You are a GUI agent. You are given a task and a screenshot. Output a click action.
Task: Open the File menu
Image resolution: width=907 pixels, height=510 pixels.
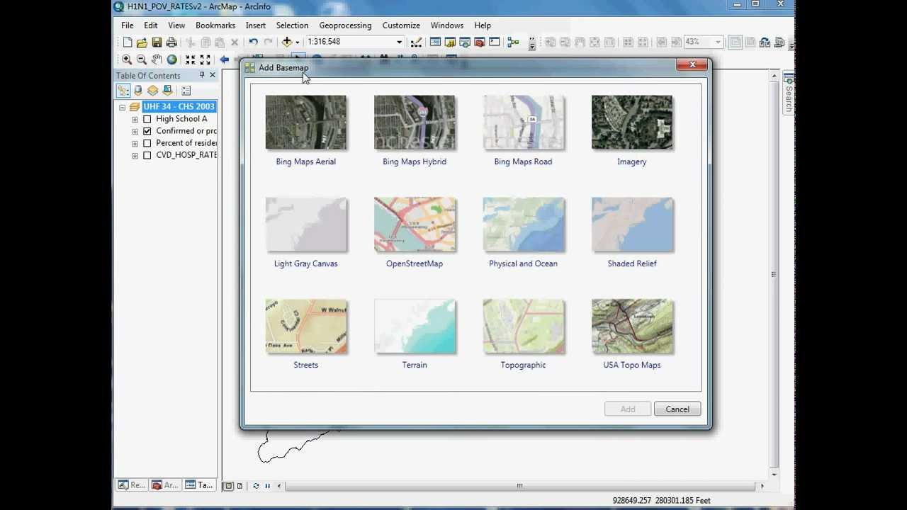(x=128, y=25)
